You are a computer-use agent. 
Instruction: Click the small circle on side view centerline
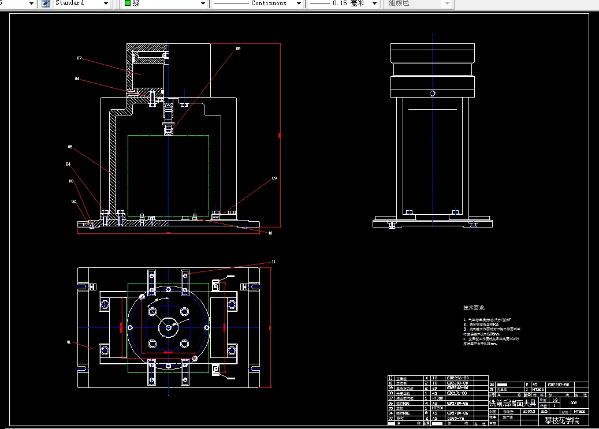point(432,93)
